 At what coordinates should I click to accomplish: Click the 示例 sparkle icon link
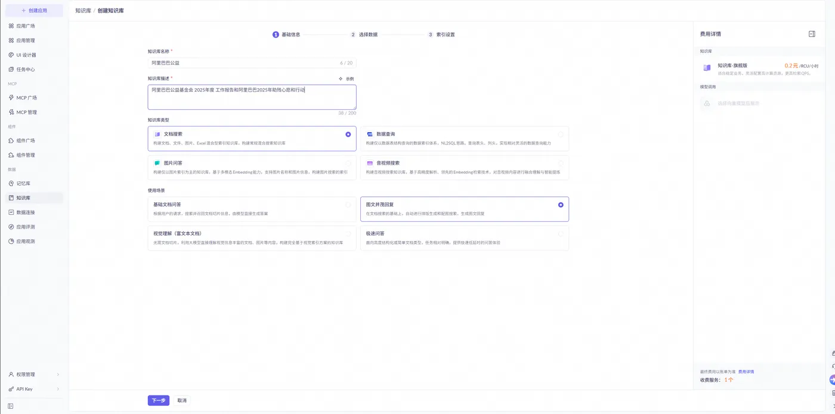point(347,79)
